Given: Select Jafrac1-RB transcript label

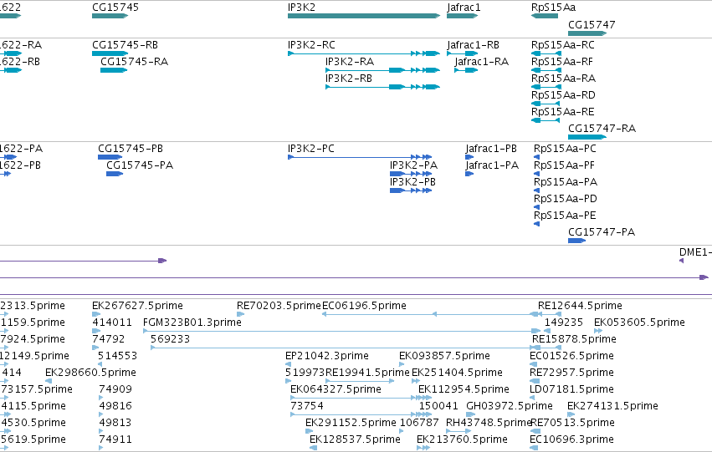Looking at the screenshot, I should pos(473,45).
